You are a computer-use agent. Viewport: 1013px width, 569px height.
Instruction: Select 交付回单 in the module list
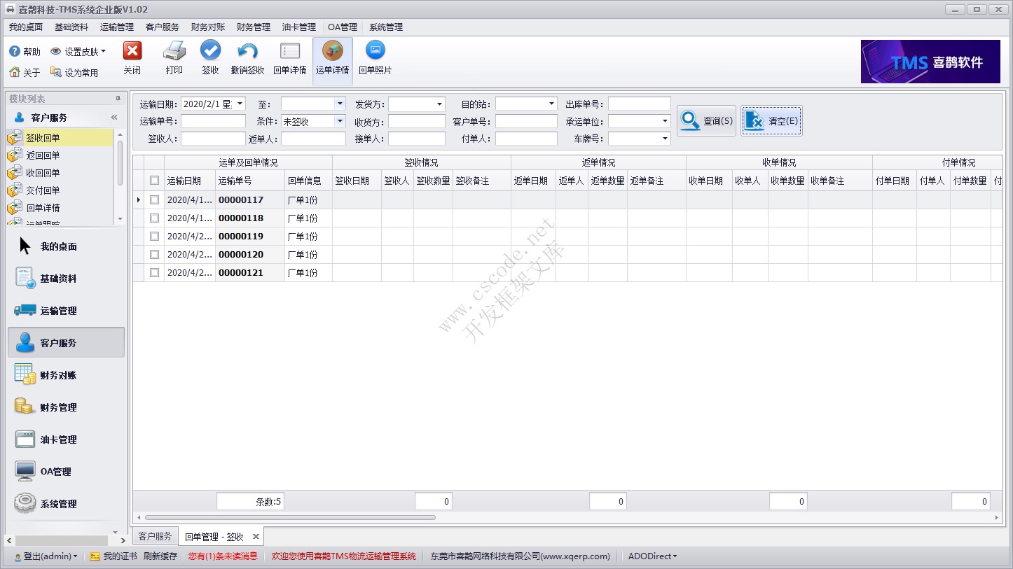pos(60,190)
